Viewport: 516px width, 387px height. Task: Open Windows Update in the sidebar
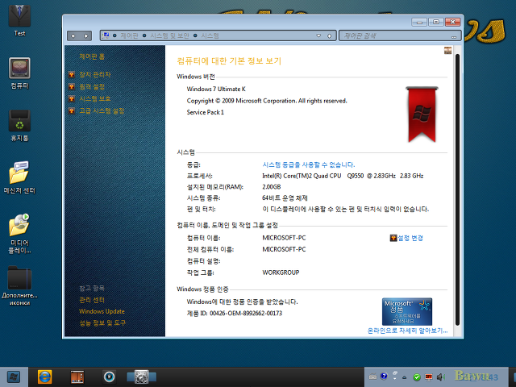click(x=102, y=311)
